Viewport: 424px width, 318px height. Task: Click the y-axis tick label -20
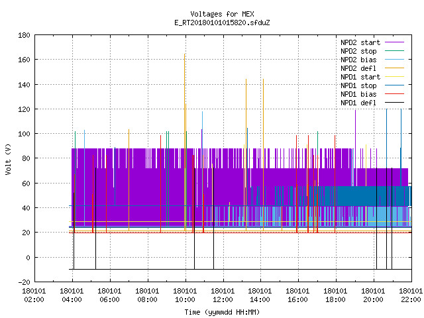pyautogui.click(x=24, y=282)
